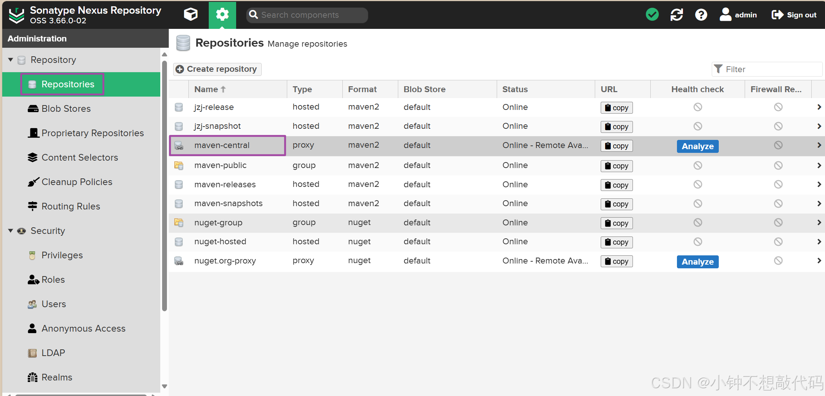Image resolution: width=825 pixels, height=396 pixels.
Task: Click the nuget.org-proxy repository icon
Action: [179, 261]
